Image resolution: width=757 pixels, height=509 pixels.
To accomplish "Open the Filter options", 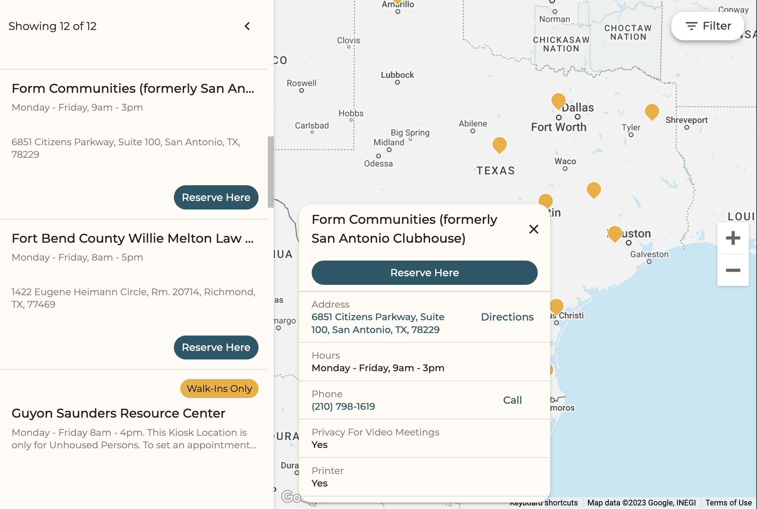I will tap(708, 26).
